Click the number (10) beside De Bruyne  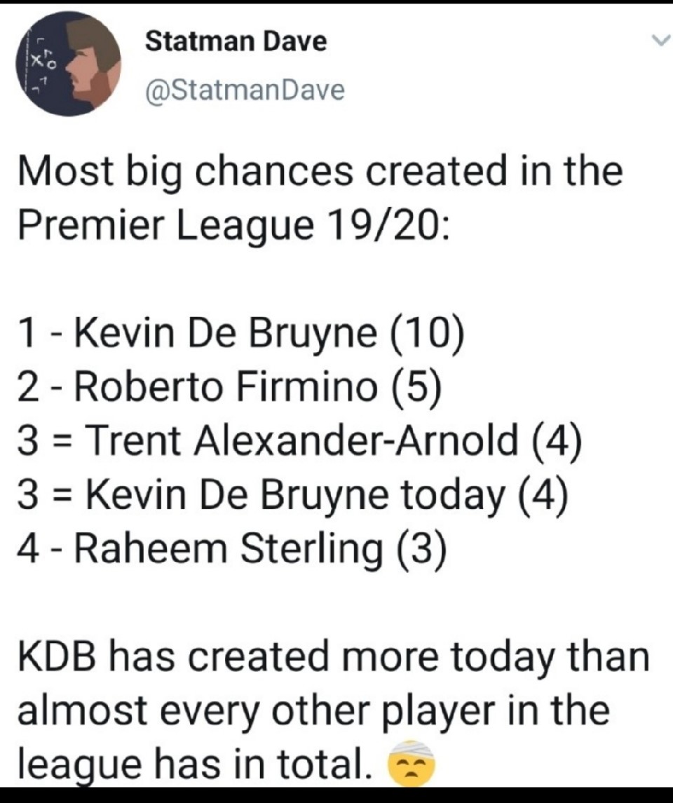[x=428, y=333]
